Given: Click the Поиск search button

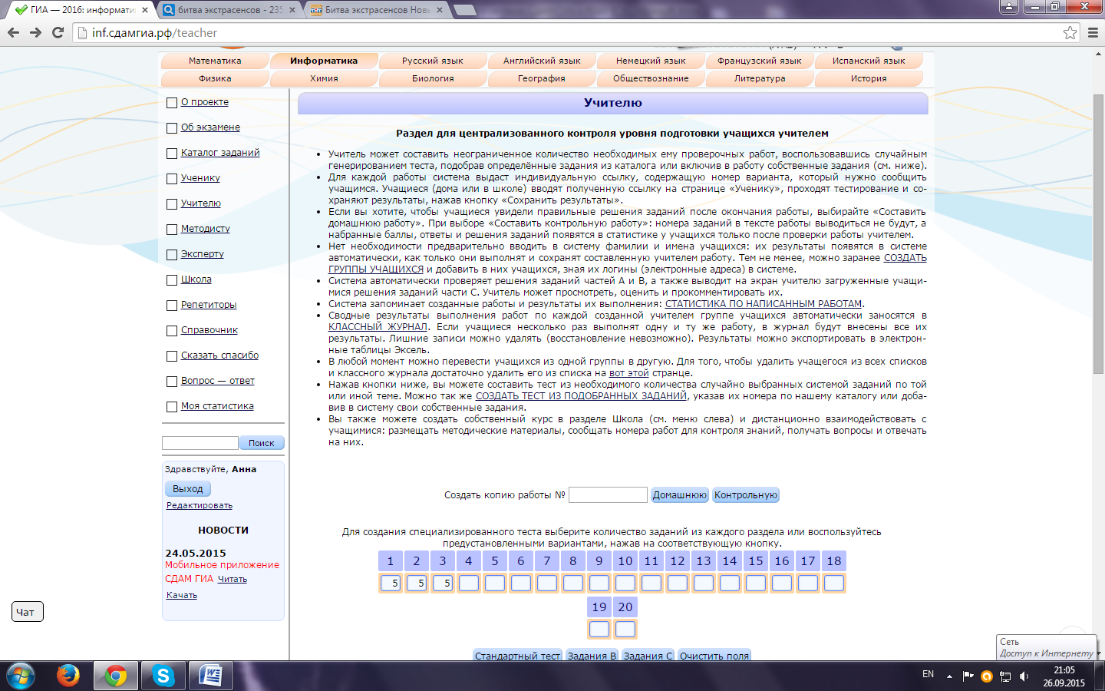Looking at the screenshot, I should click(262, 443).
